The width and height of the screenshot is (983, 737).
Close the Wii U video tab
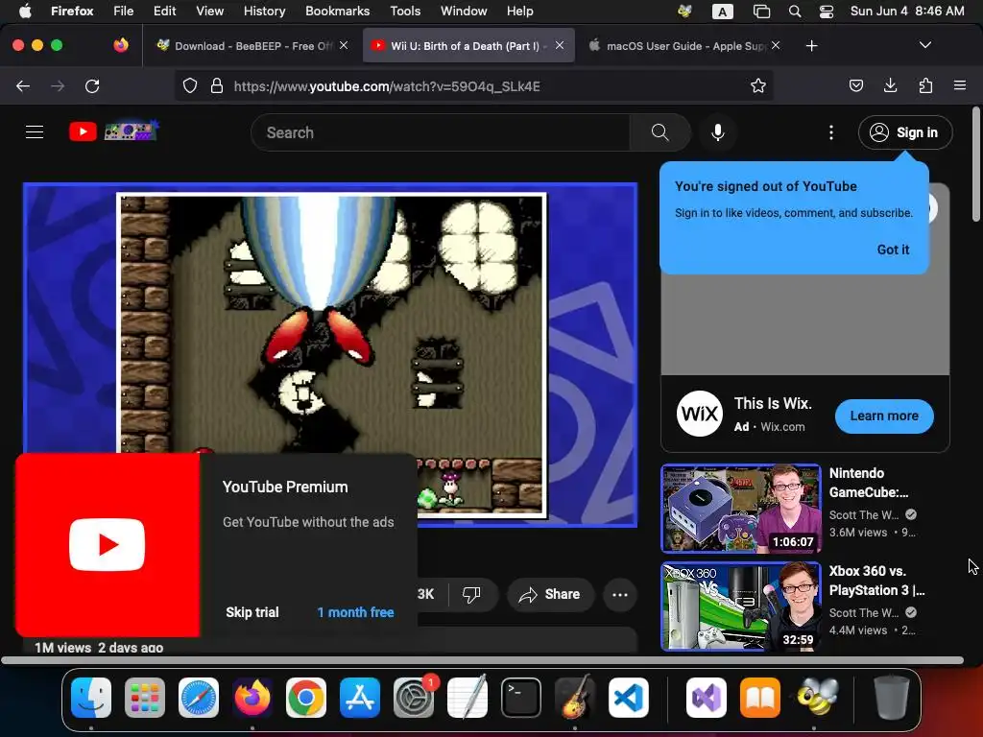point(560,45)
